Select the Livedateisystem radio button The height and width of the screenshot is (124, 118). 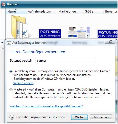[11, 71]
